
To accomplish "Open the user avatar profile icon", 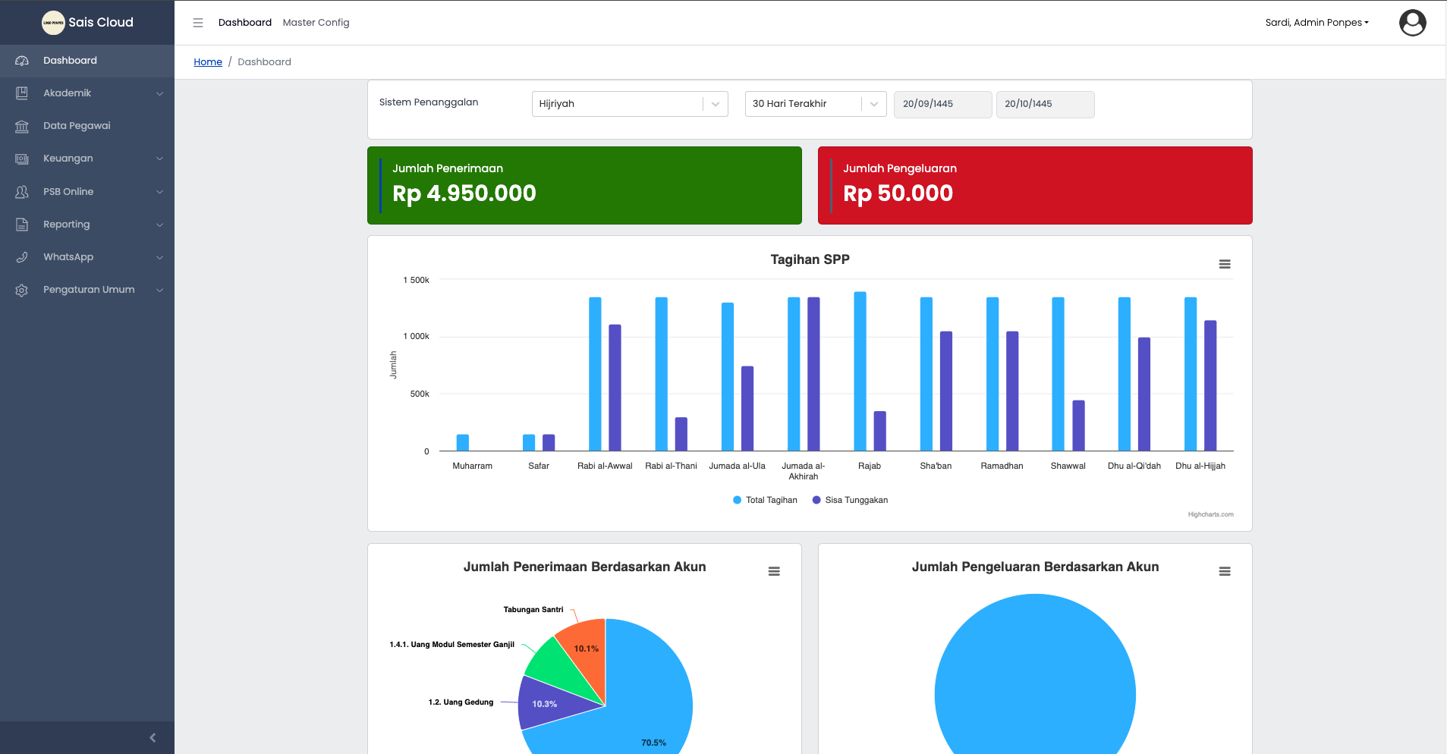I will pos(1412,23).
